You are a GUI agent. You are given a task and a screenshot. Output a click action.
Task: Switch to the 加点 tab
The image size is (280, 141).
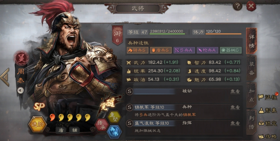(x=251, y=95)
